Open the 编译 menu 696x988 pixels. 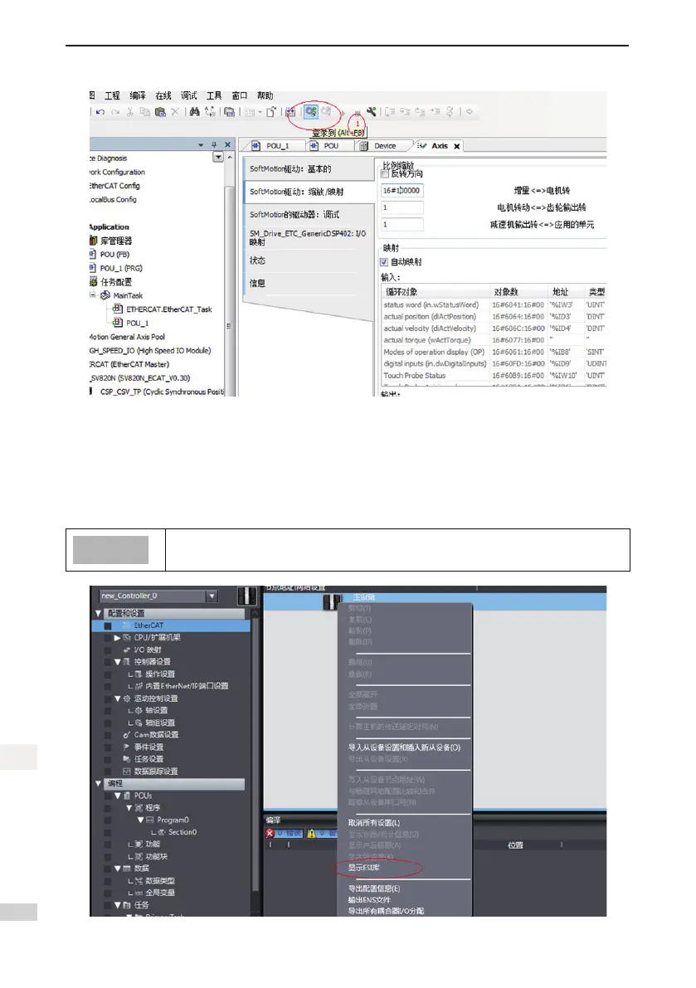point(138,95)
